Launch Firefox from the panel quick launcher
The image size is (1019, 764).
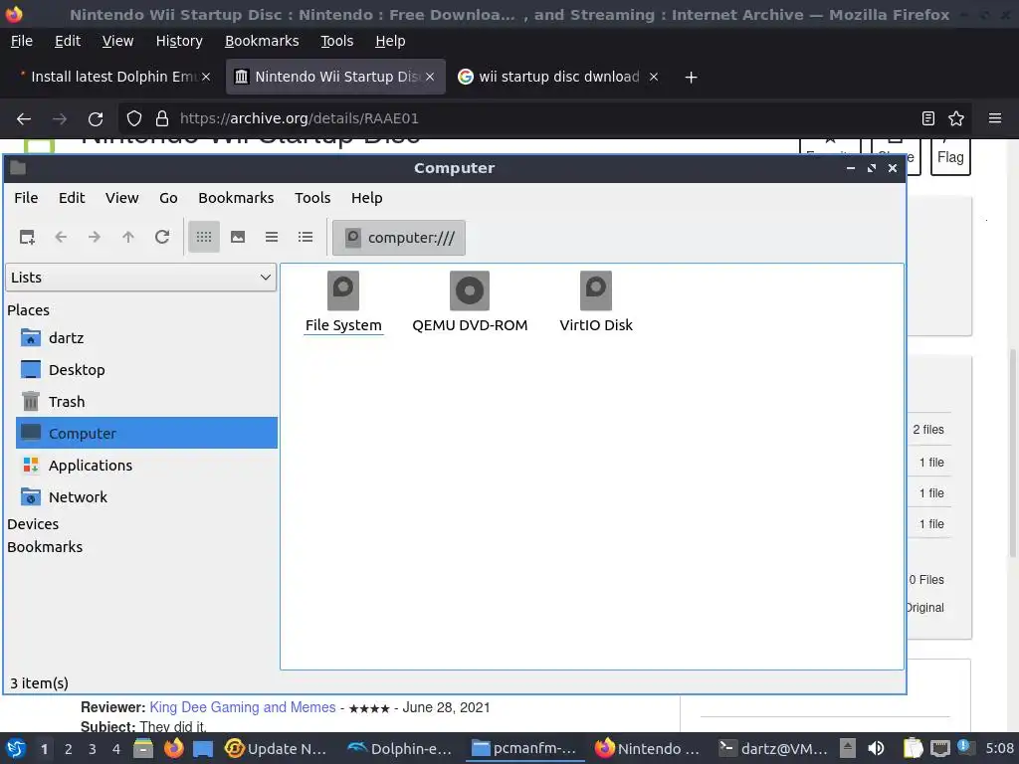click(x=173, y=748)
